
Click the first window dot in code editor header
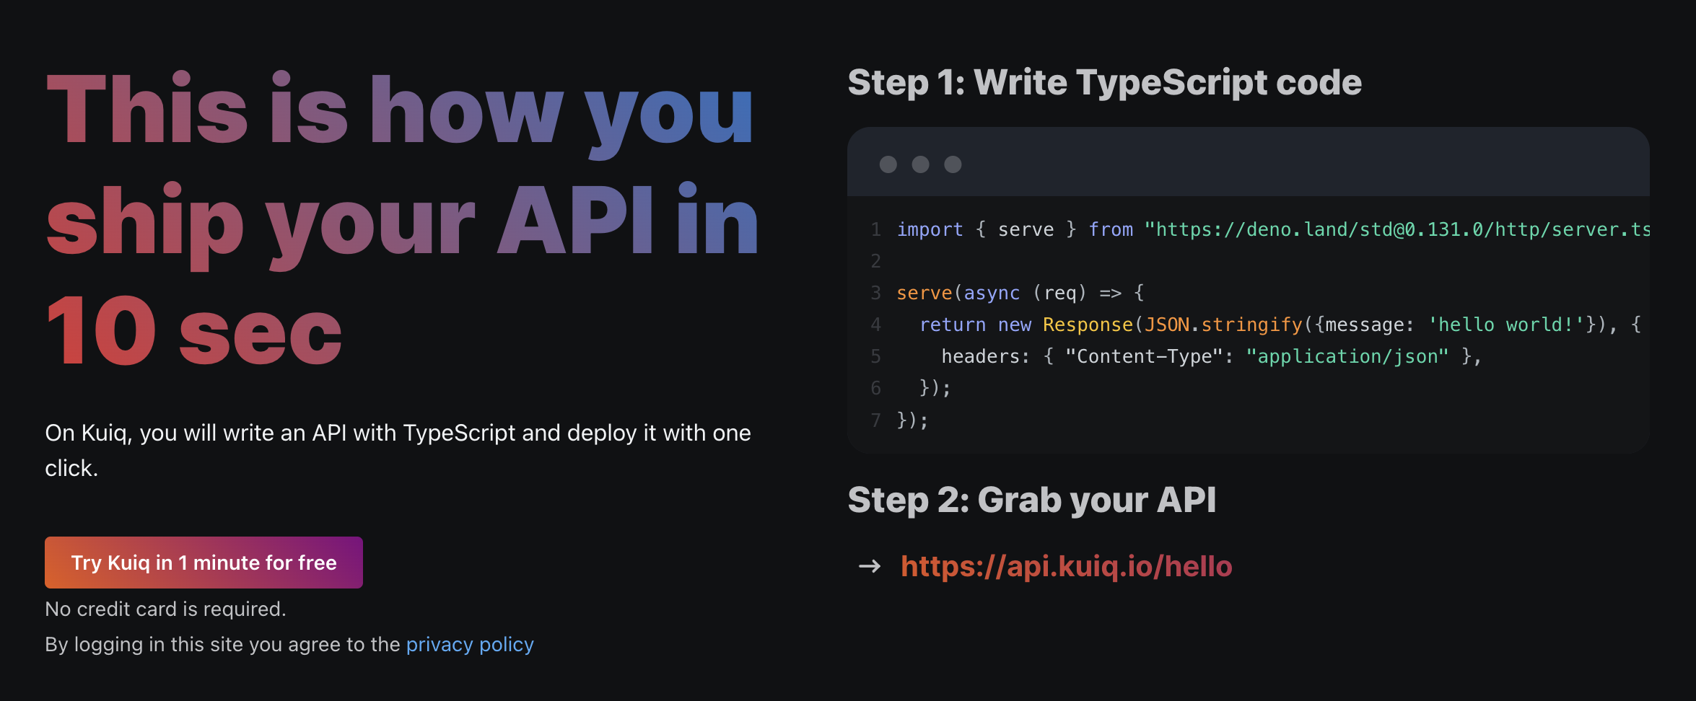888,164
